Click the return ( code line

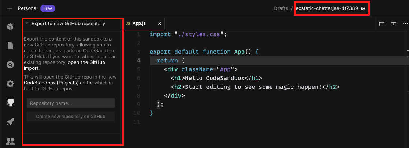pos(171,60)
